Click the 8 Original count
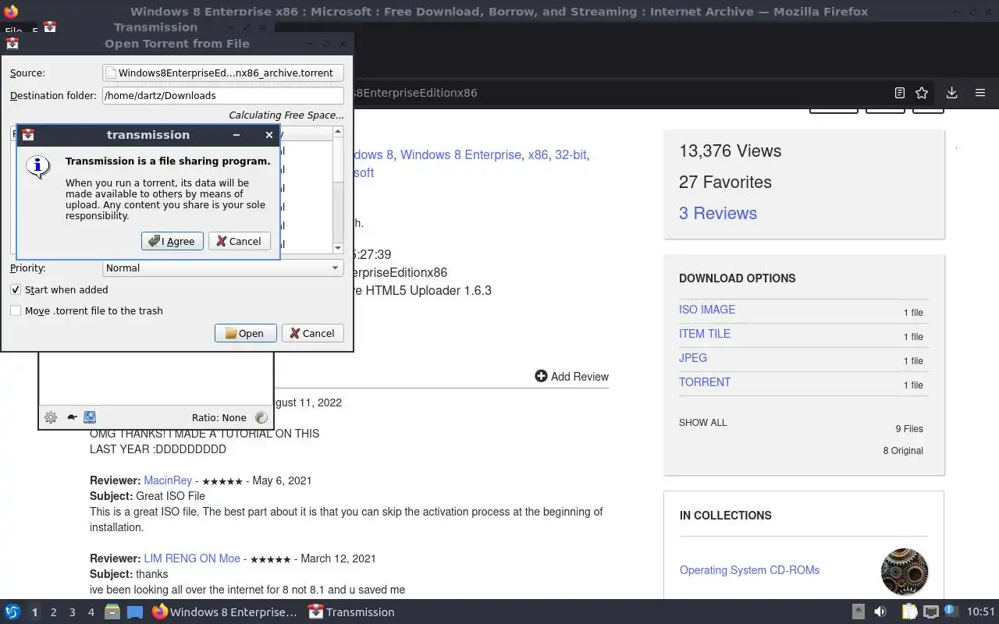 [902, 451]
